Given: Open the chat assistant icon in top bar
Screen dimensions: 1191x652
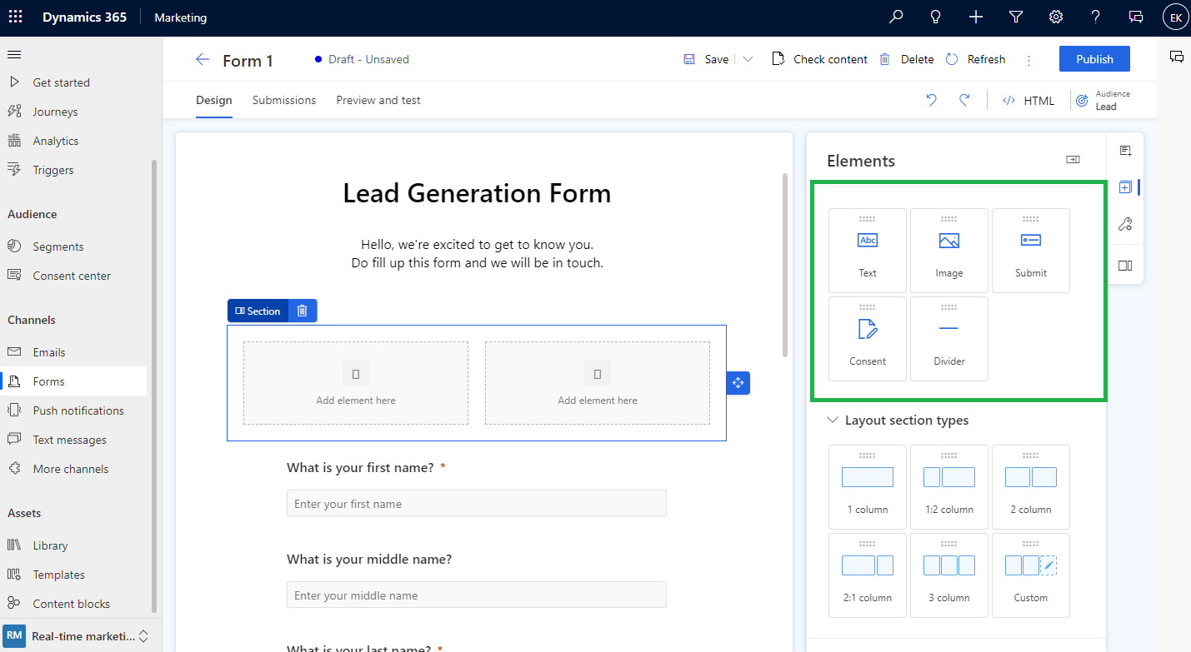Looking at the screenshot, I should [x=1136, y=17].
